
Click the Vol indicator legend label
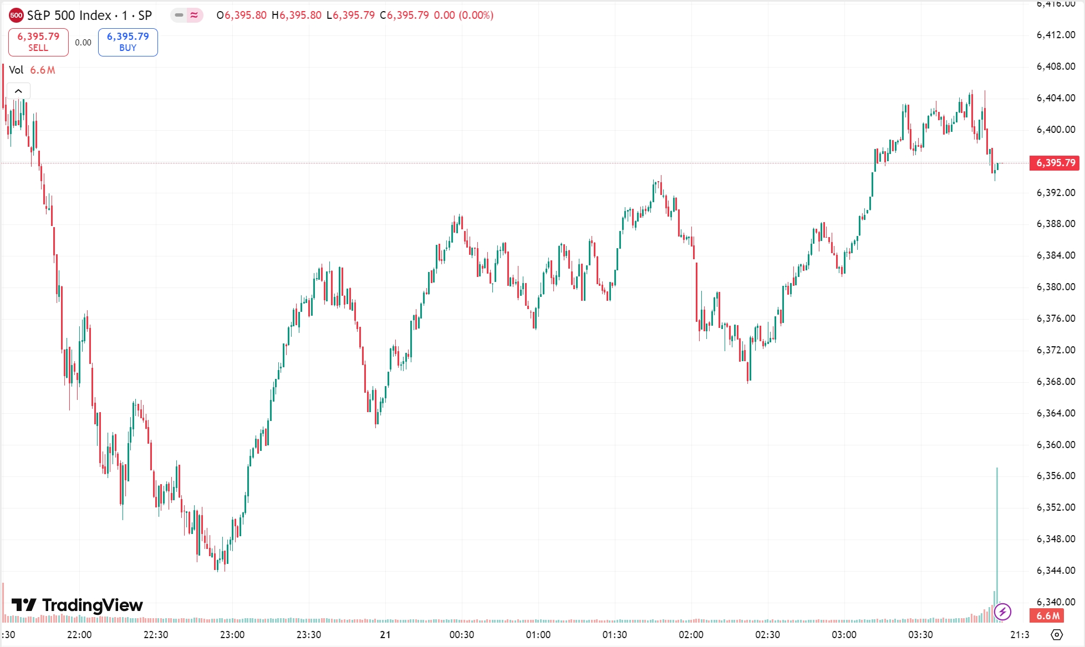click(x=16, y=70)
